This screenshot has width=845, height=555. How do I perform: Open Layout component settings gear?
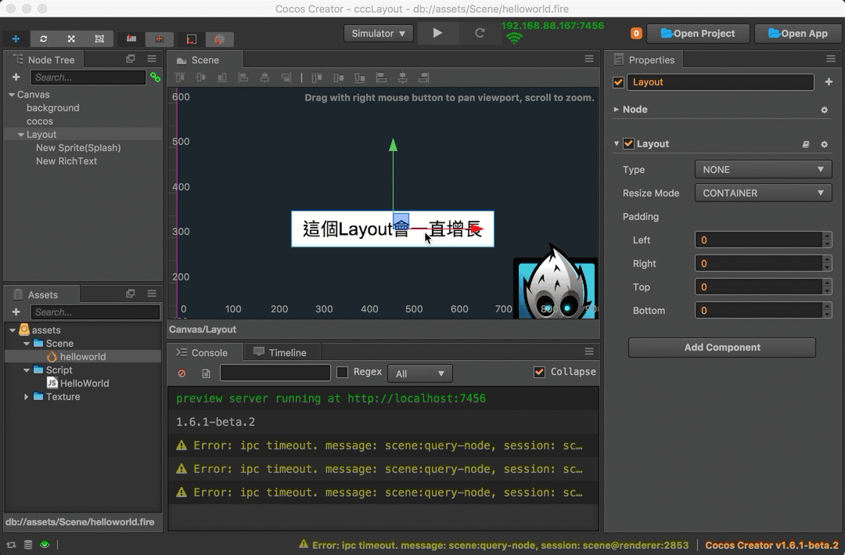[x=824, y=144]
